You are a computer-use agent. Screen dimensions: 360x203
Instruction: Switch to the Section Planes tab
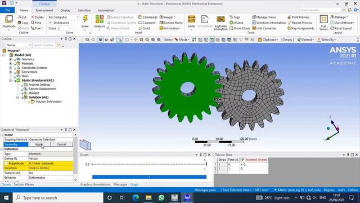24,184
